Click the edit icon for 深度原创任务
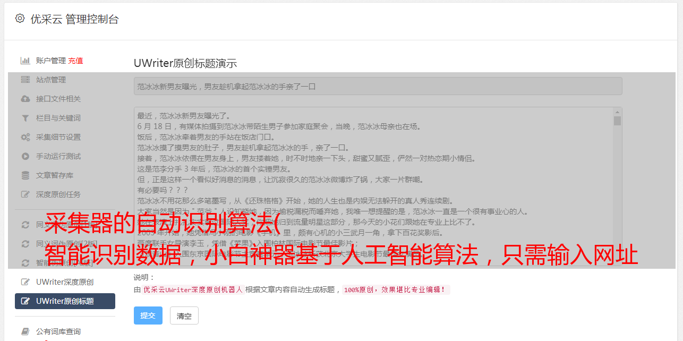Screen dimensions: 683x341 pos(25,194)
